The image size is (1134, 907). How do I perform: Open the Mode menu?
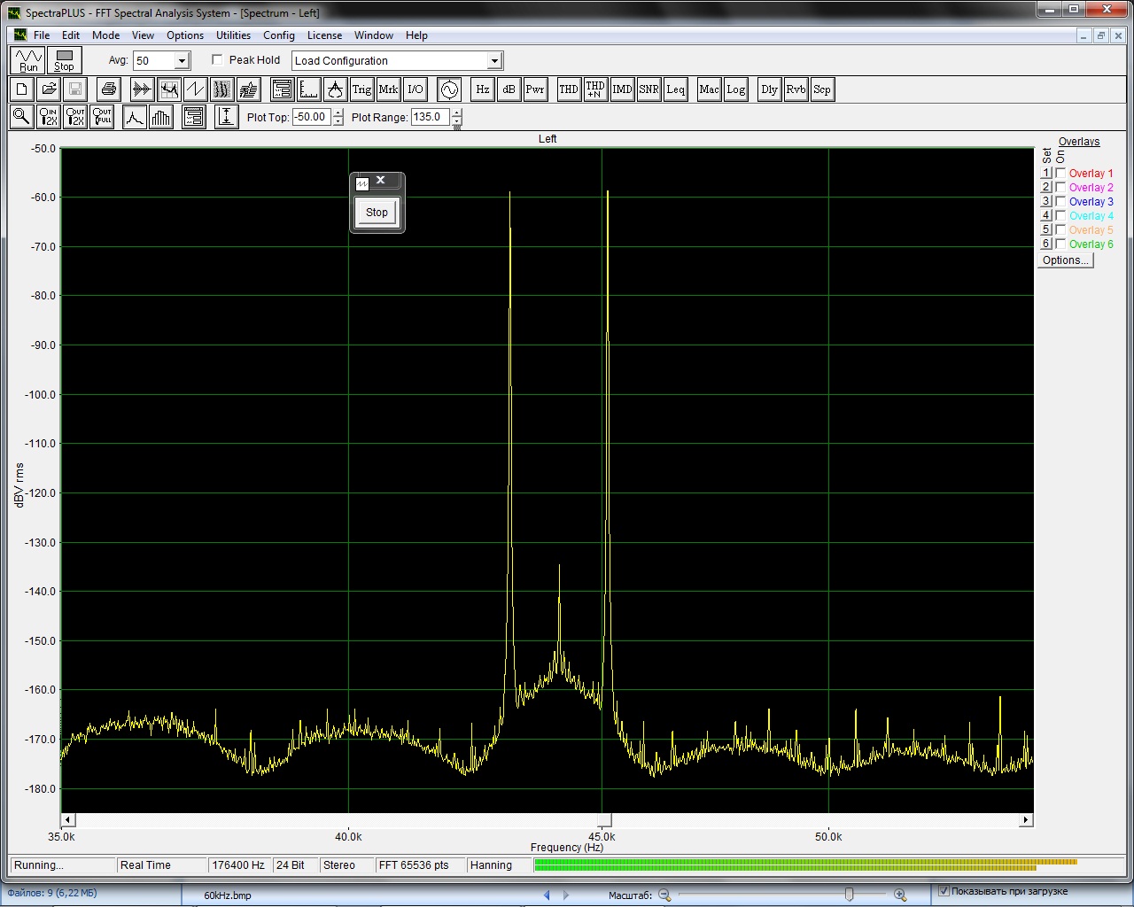pyautogui.click(x=105, y=35)
